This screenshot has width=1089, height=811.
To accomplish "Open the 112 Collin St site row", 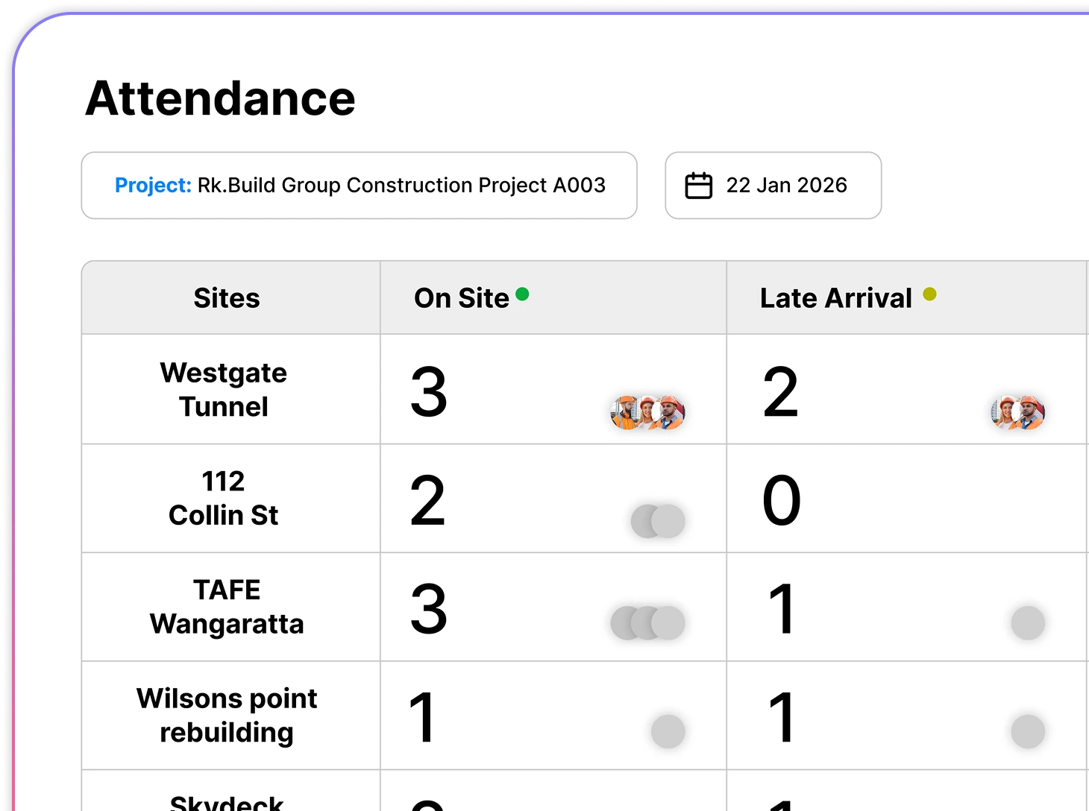I will [224, 499].
